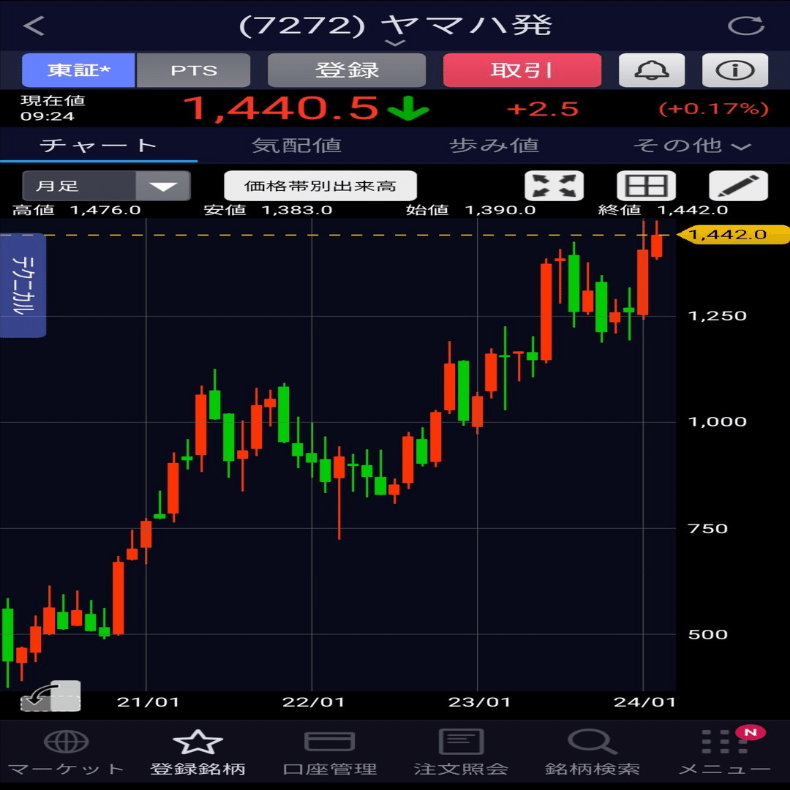Refresh the stock quote
The height and width of the screenshot is (790, 790).
point(746,26)
